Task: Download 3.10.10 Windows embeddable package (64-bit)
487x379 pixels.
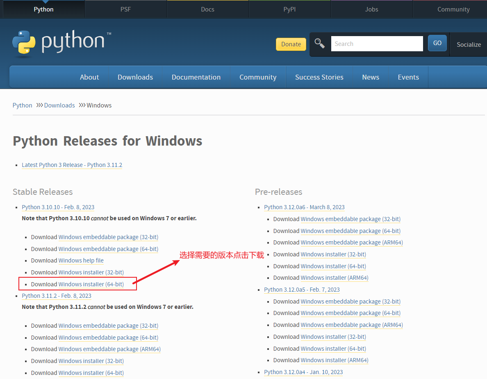Action: pyautogui.click(x=108, y=249)
